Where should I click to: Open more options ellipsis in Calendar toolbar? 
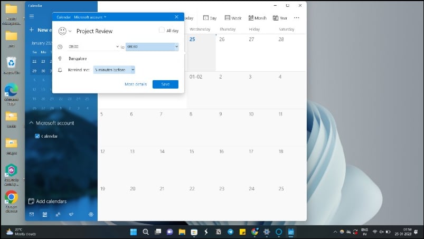[297, 18]
